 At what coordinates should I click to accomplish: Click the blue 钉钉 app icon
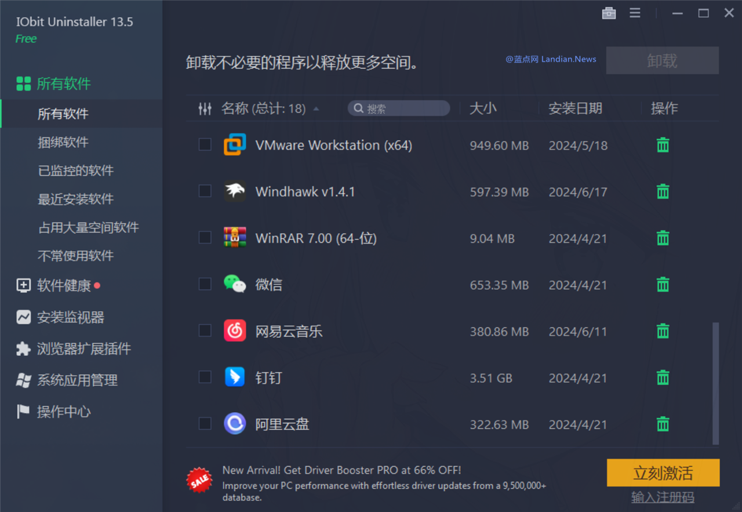pos(235,377)
